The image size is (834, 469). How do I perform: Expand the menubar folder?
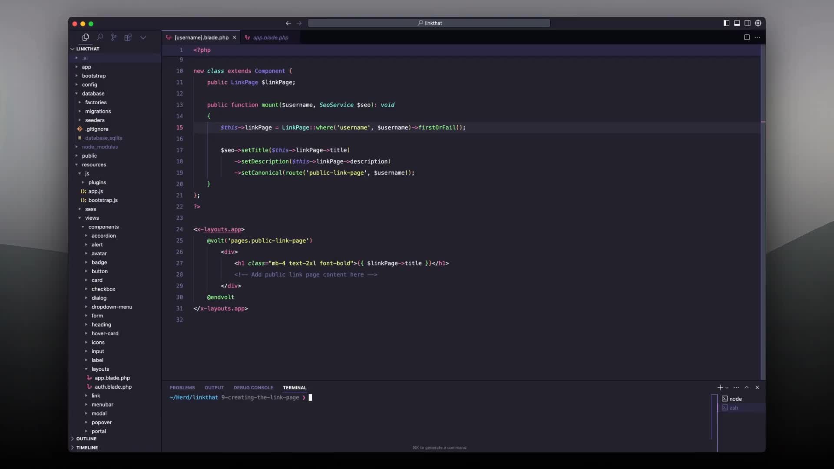pyautogui.click(x=115, y=405)
